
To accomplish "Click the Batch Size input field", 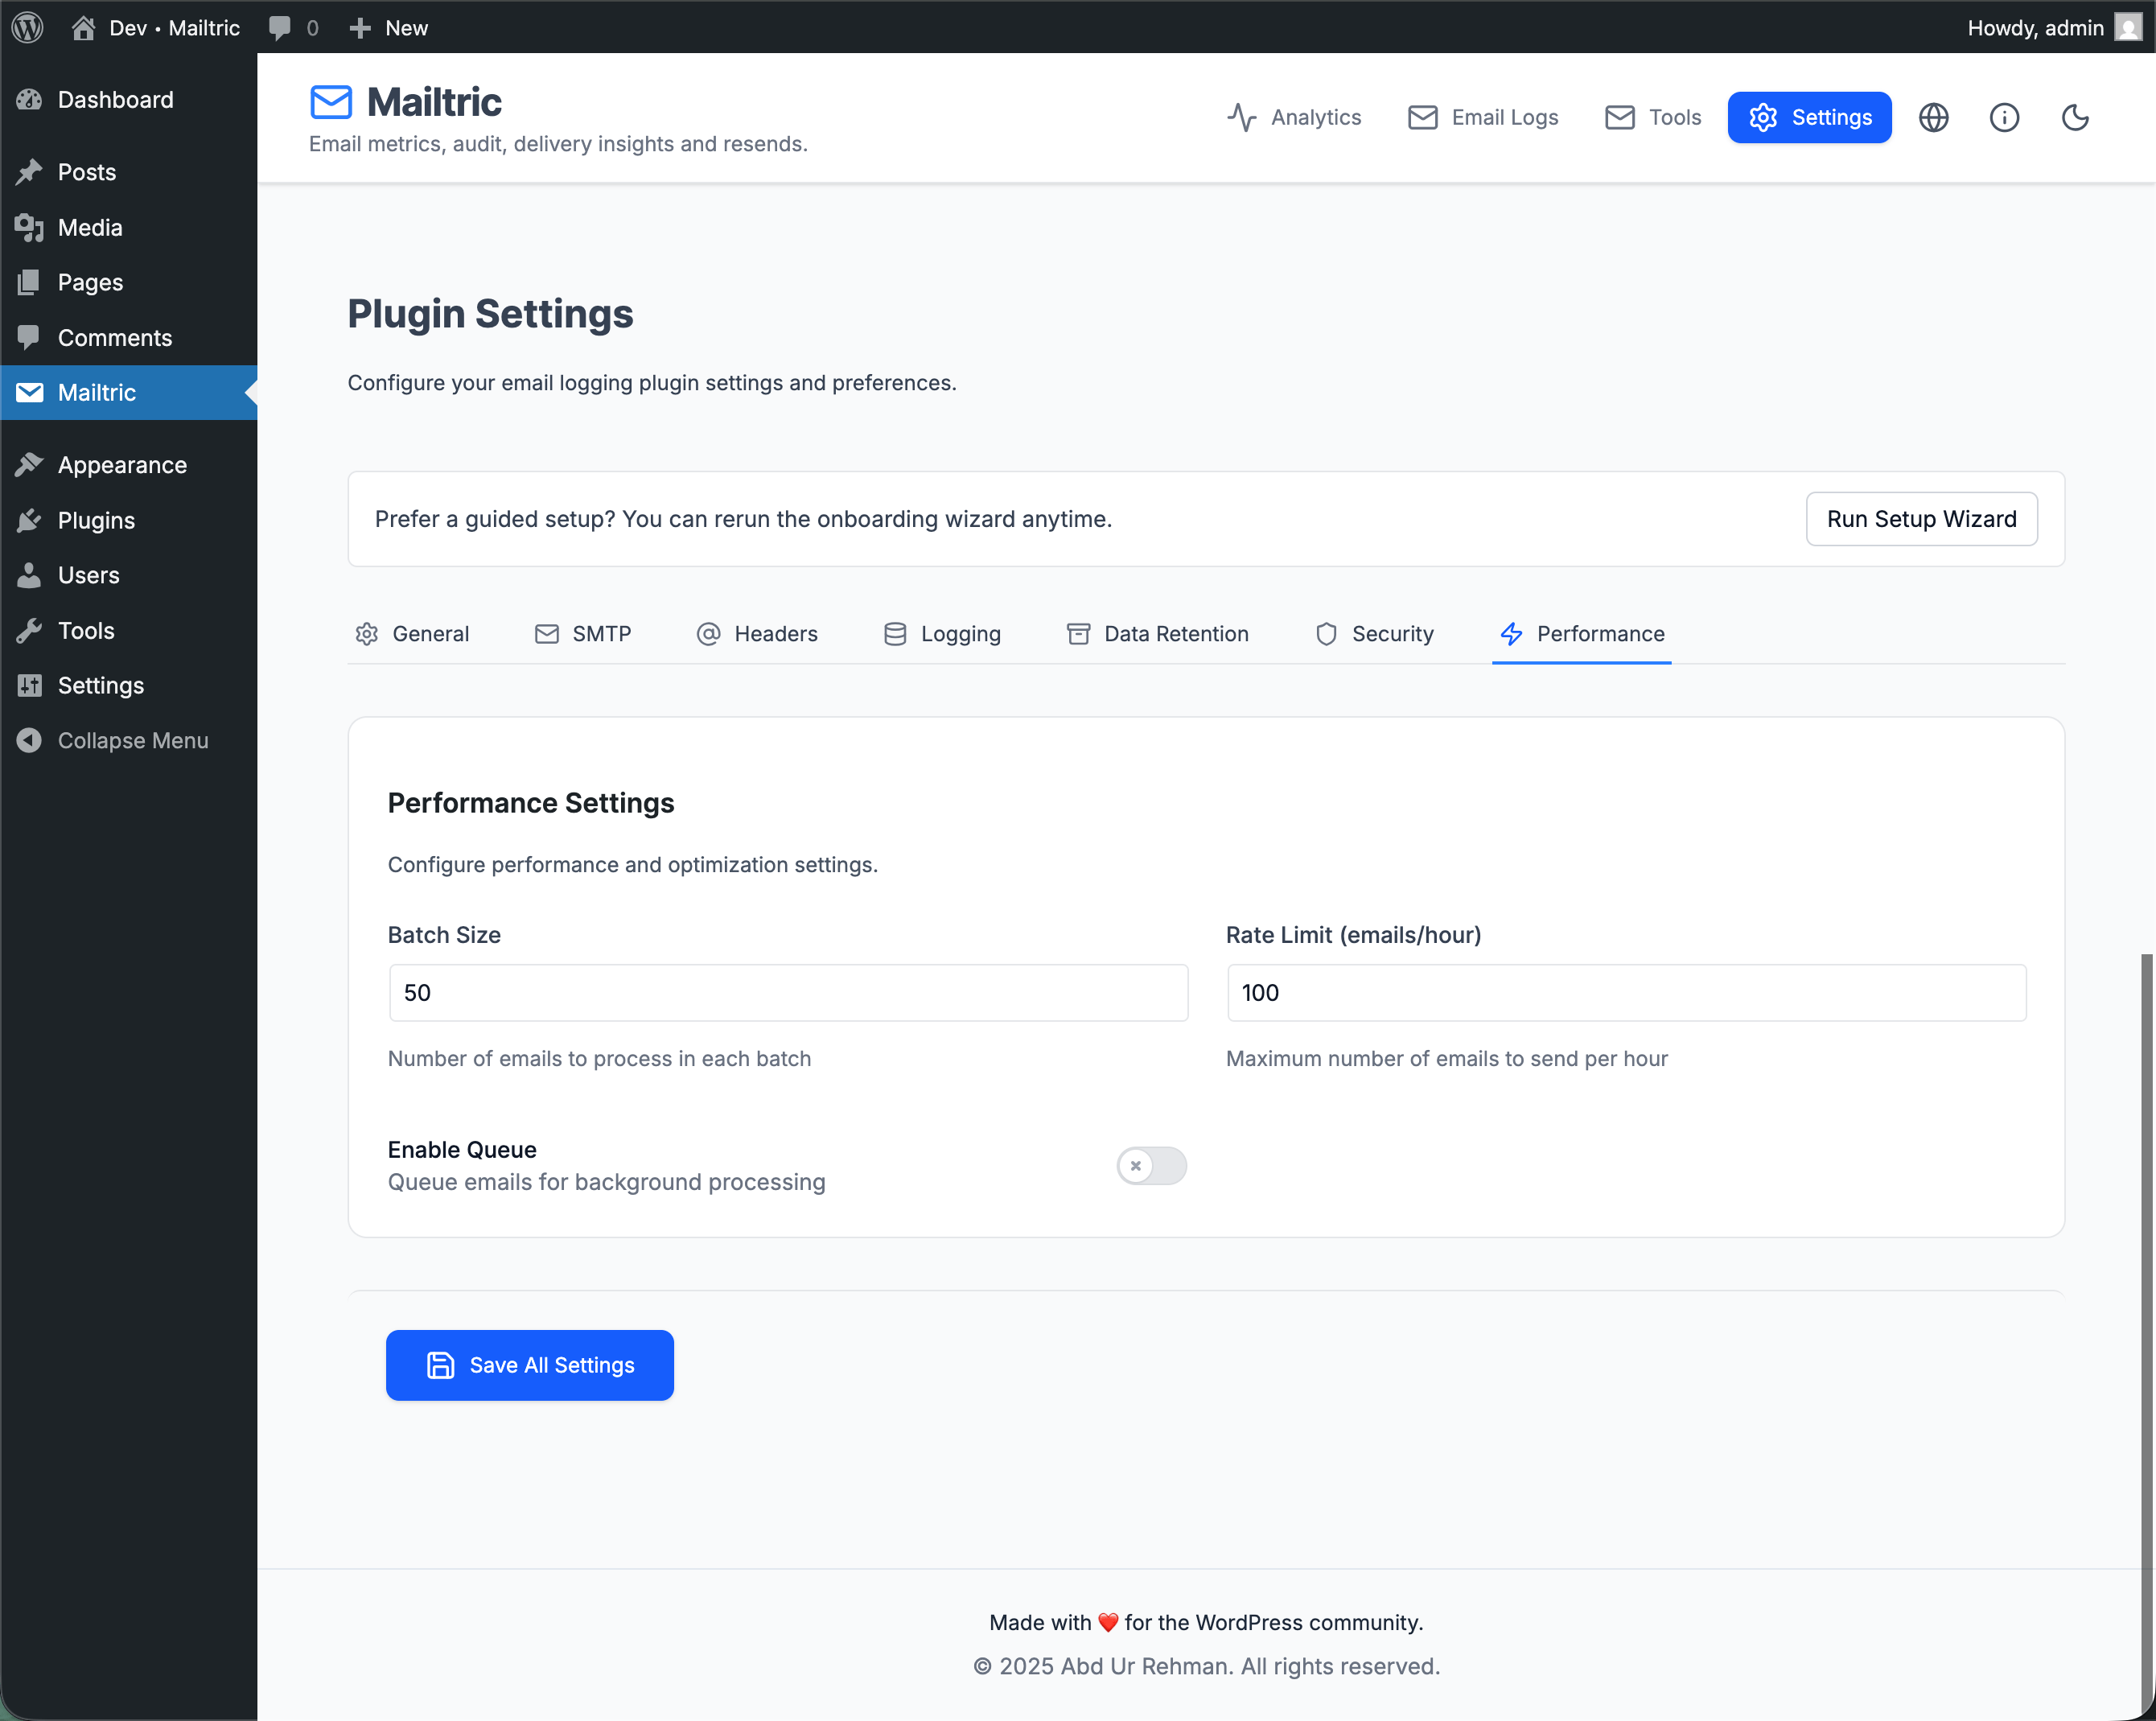I will 788,992.
